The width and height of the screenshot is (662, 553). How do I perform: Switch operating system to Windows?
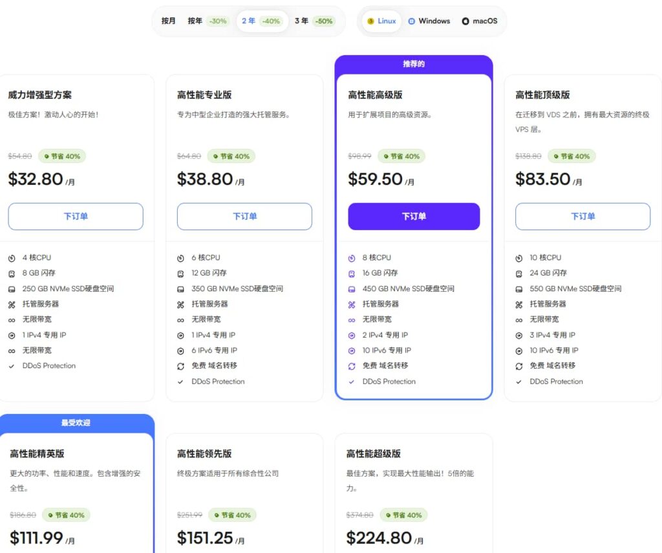(x=429, y=21)
